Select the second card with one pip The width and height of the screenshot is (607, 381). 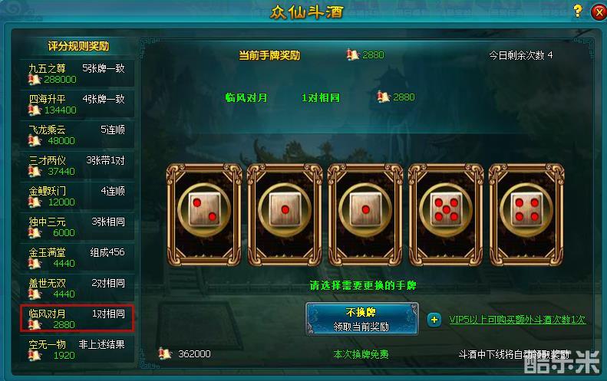[285, 215]
